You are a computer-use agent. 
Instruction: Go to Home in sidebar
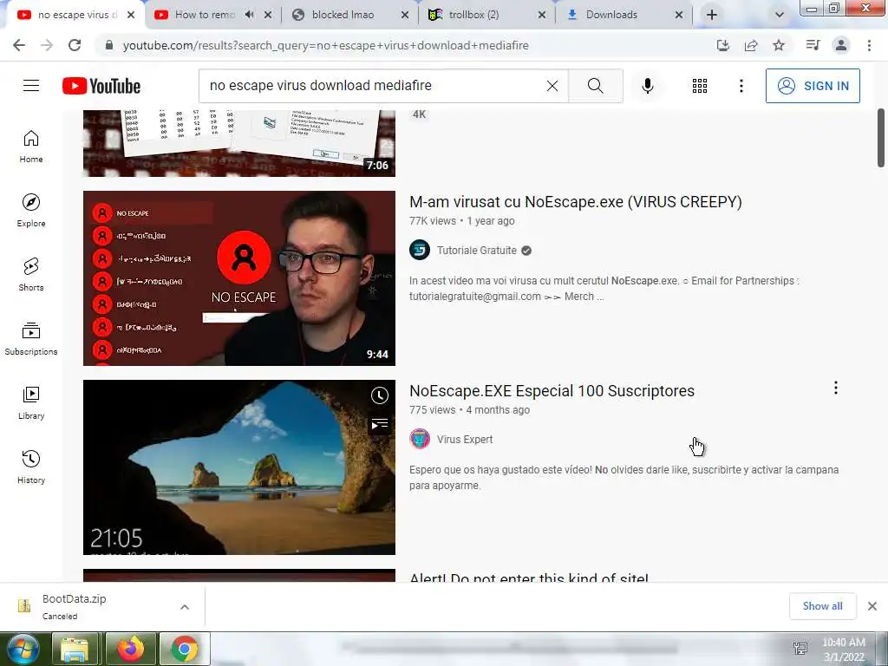pos(31,146)
